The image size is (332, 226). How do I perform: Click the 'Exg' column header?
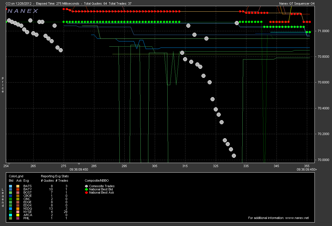[26, 181]
